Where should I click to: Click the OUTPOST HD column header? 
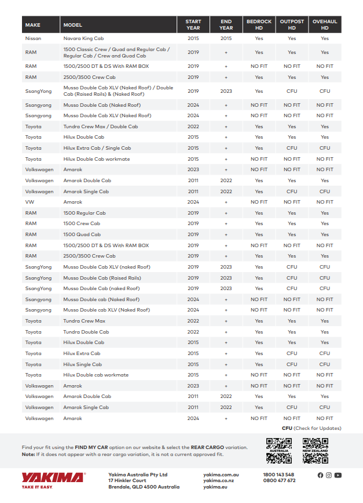292,25
